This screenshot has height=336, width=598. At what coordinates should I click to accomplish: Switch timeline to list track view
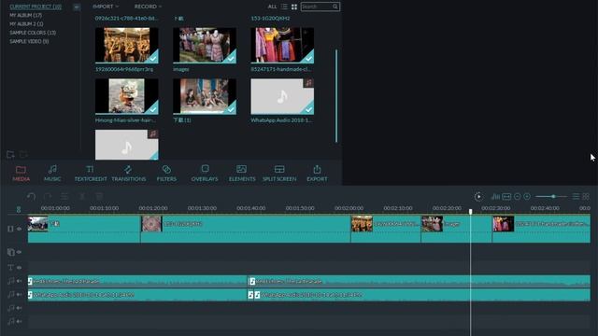click(x=576, y=197)
